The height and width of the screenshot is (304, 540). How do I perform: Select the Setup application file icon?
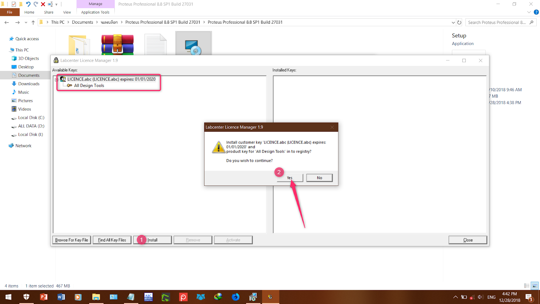click(x=194, y=44)
